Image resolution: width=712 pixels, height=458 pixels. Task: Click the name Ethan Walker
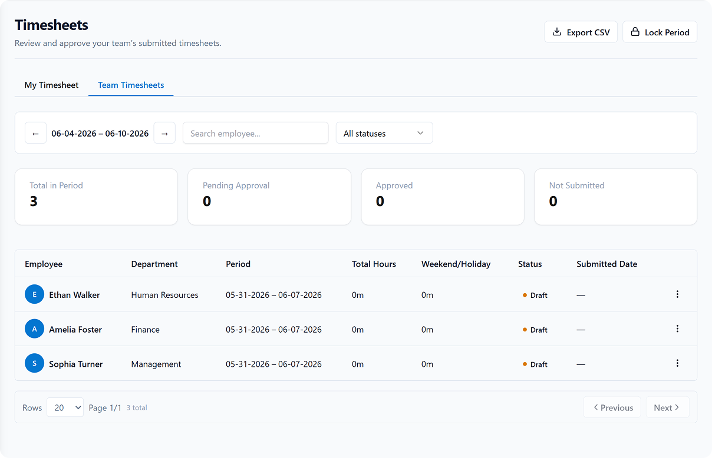(x=74, y=295)
